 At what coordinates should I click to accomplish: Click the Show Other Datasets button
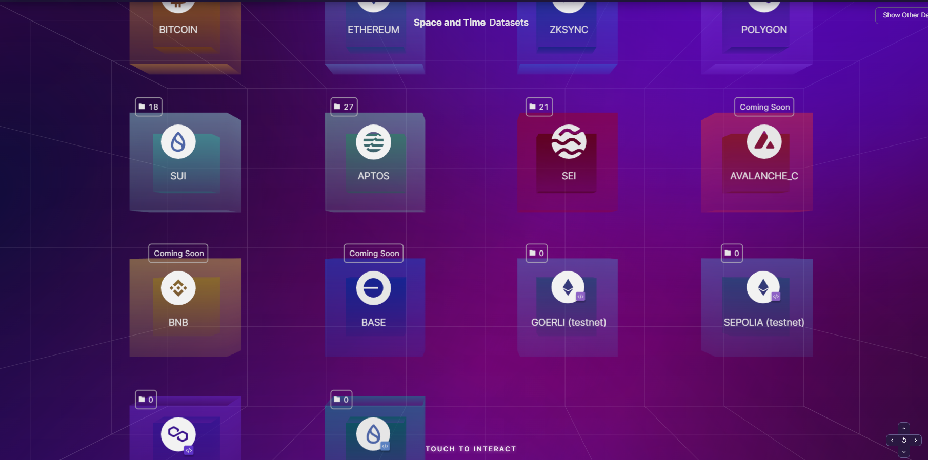pyautogui.click(x=902, y=15)
